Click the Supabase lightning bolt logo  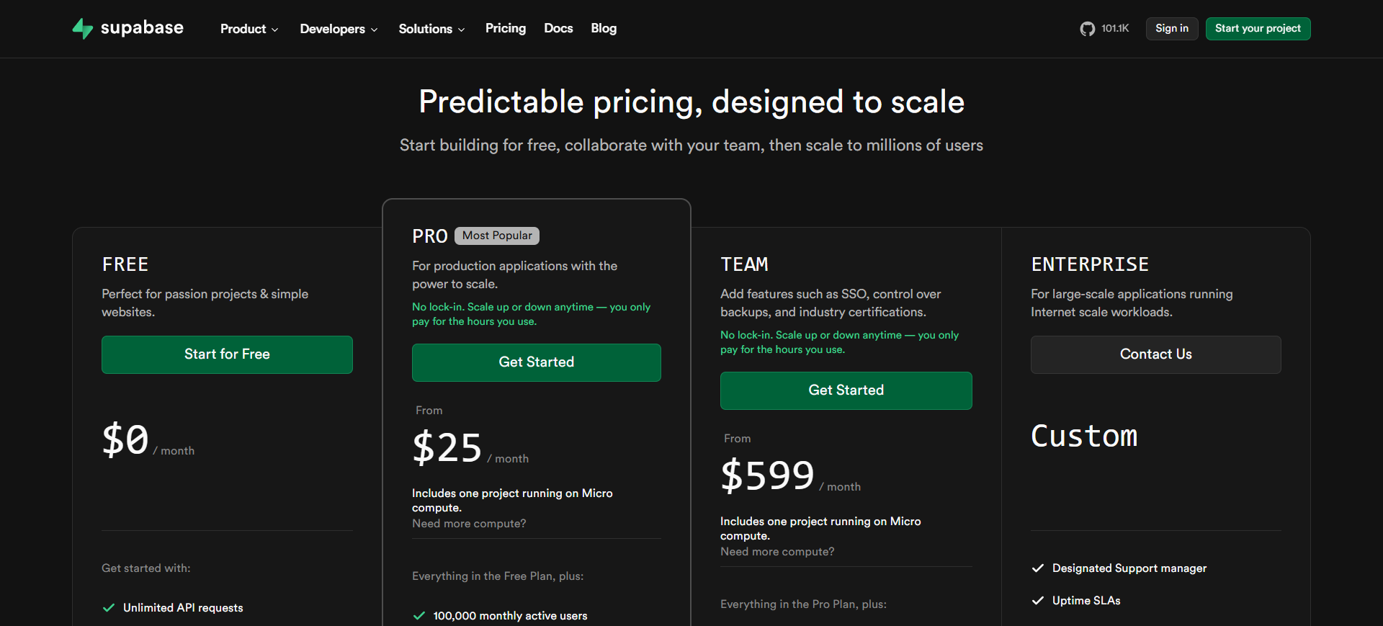point(83,28)
